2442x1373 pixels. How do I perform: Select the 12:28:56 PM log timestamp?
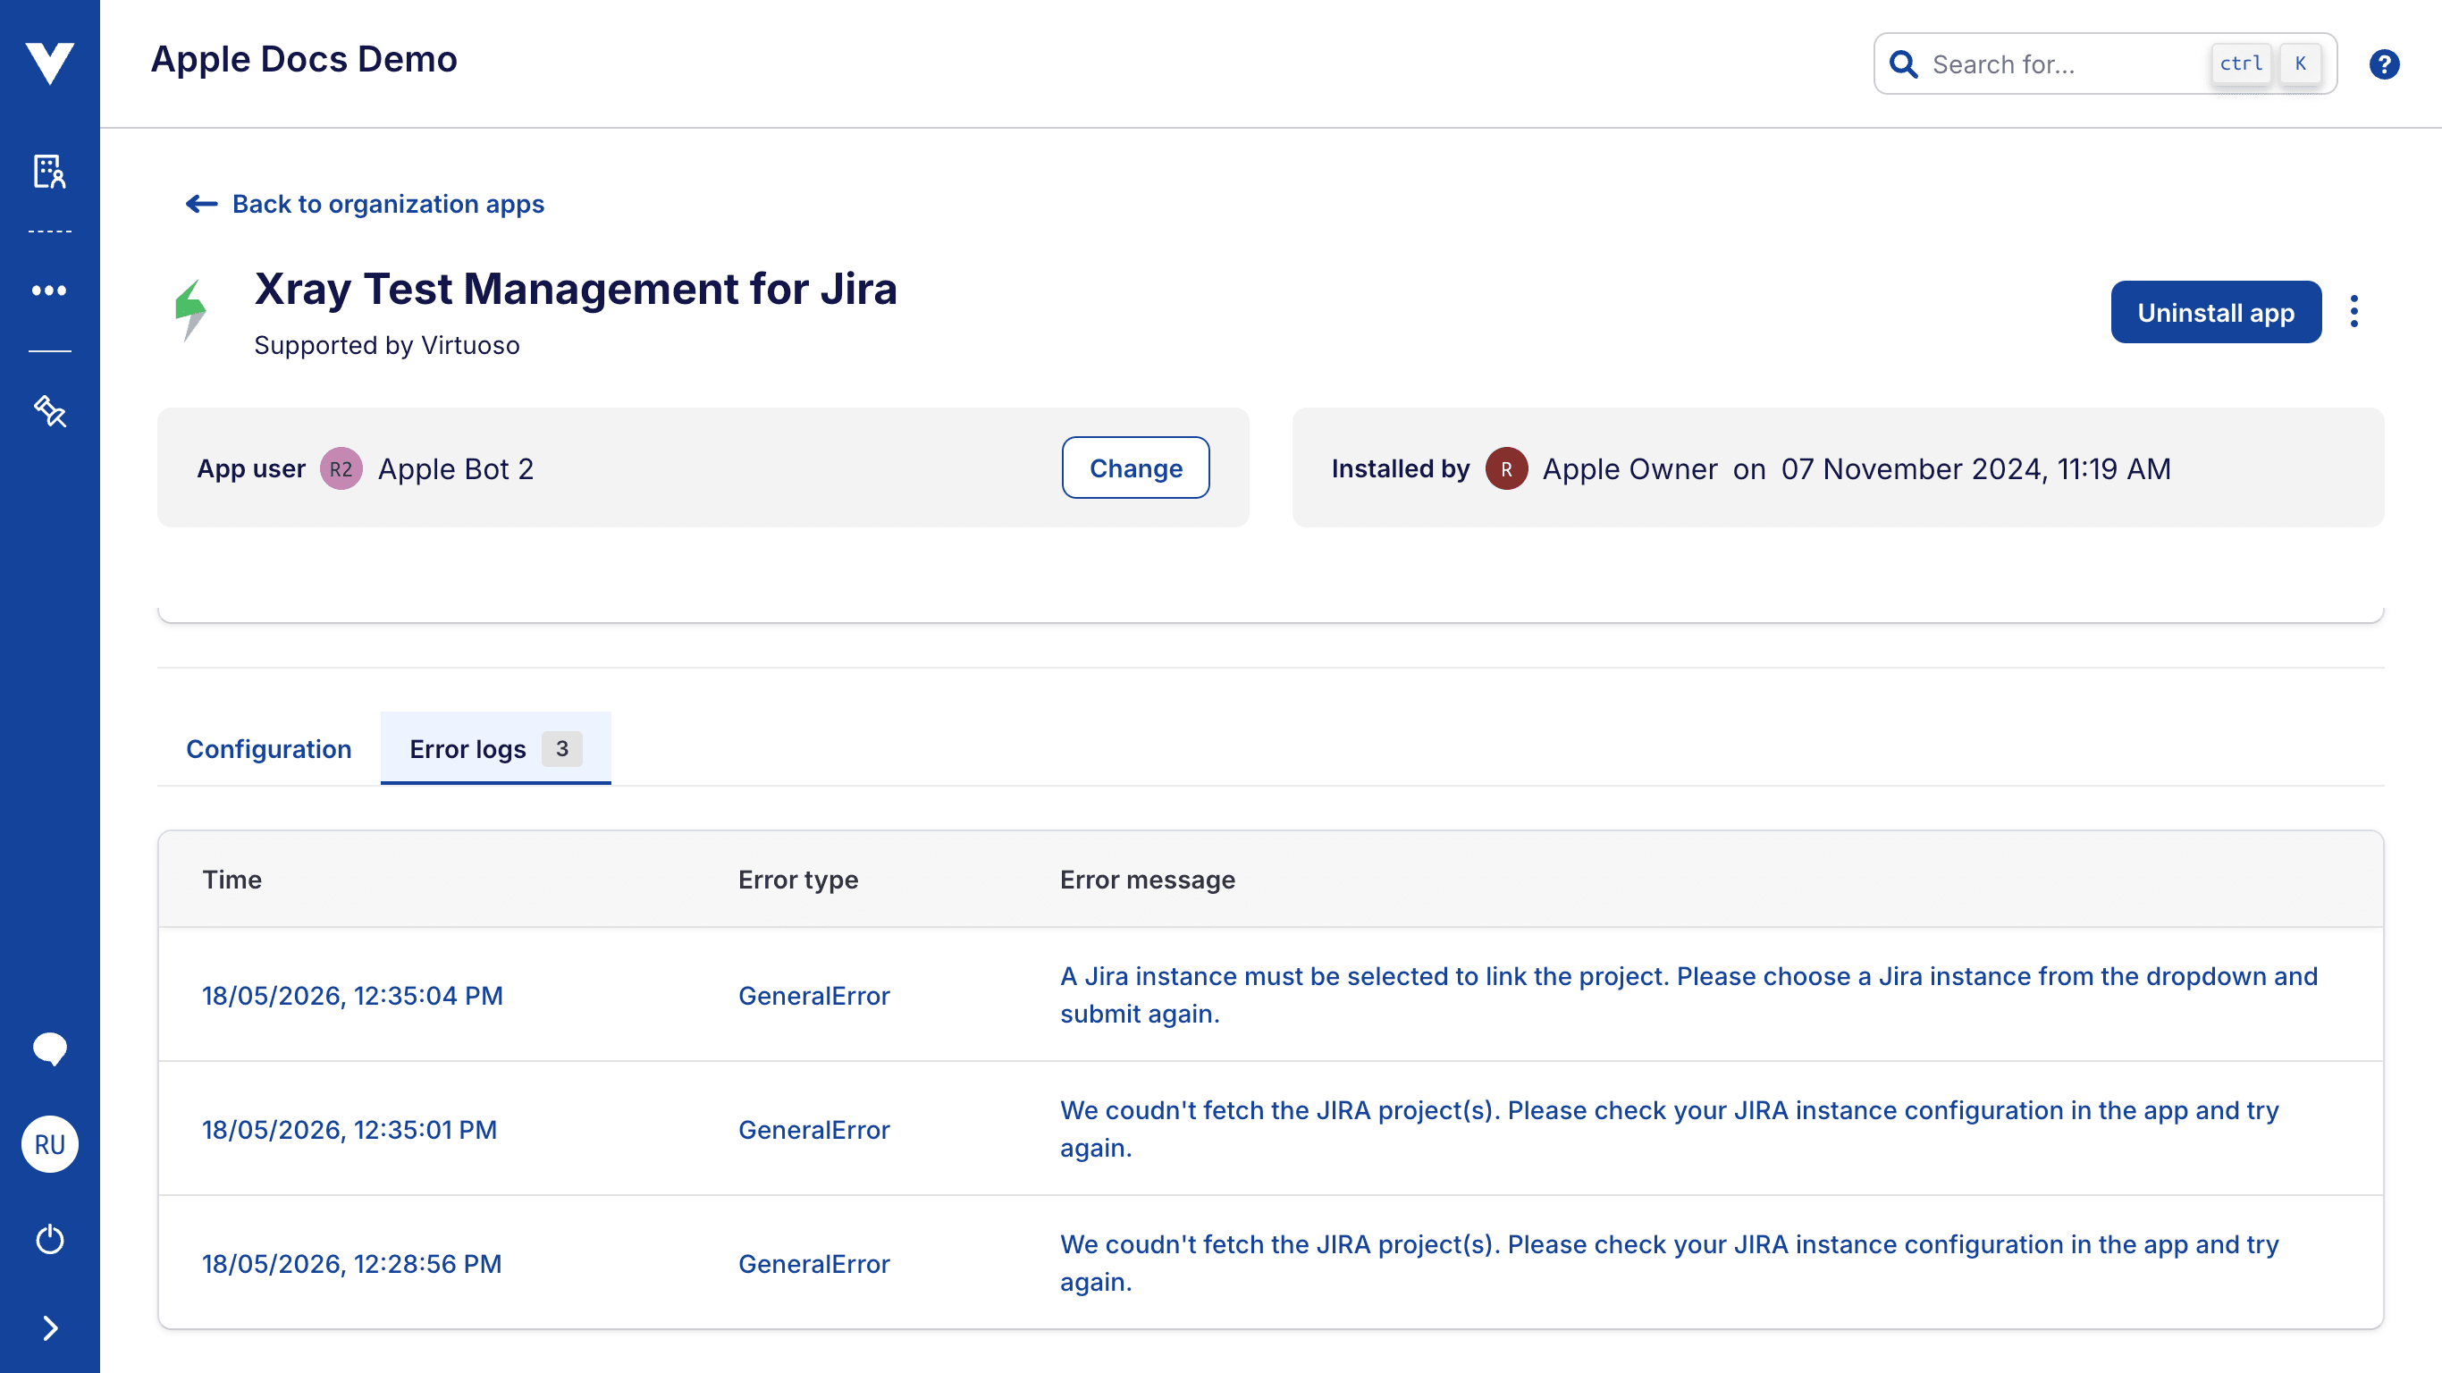click(351, 1264)
